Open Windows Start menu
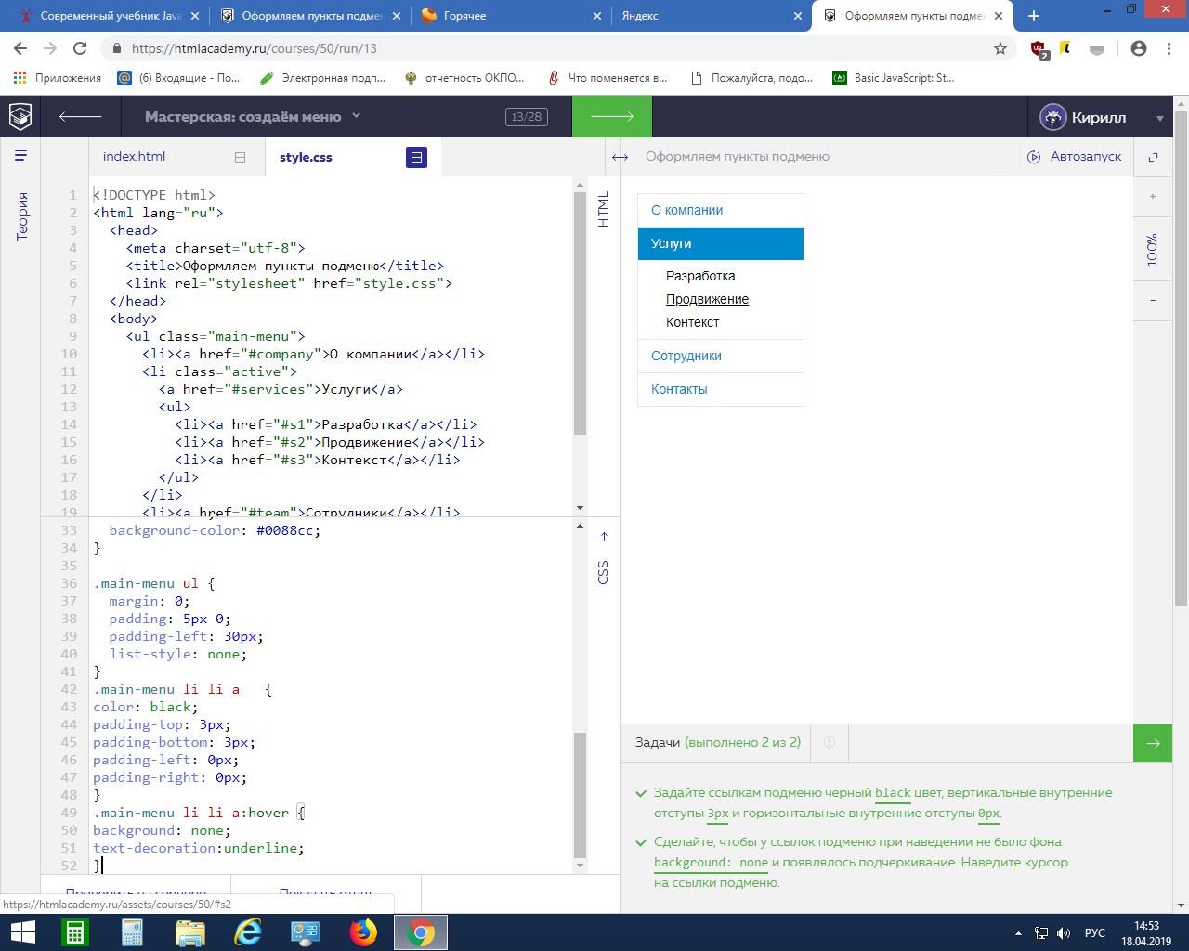This screenshot has height=951, width=1189. [x=22, y=932]
